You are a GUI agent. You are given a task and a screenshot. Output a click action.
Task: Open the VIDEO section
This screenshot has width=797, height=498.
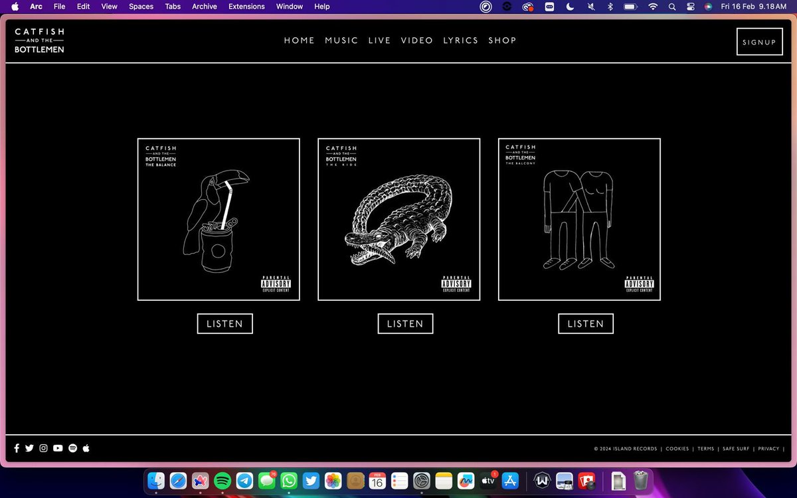[417, 41]
